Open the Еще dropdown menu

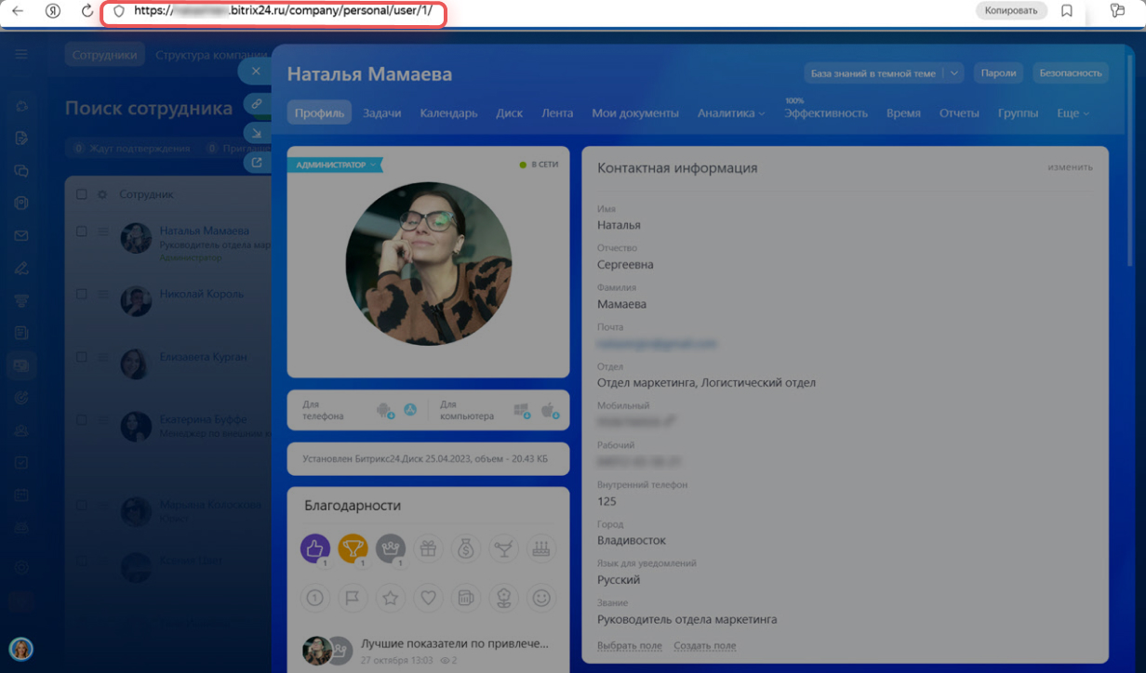click(x=1073, y=113)
